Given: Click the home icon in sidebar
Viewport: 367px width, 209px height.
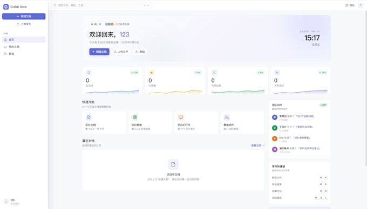Looking at the screenshot, I should tap(5, 40).
